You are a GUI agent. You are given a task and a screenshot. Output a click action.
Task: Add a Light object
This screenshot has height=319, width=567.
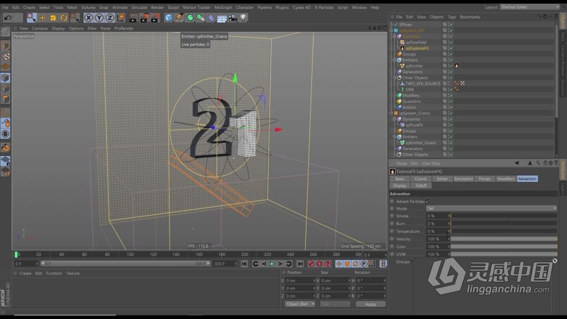coord(243,18)
